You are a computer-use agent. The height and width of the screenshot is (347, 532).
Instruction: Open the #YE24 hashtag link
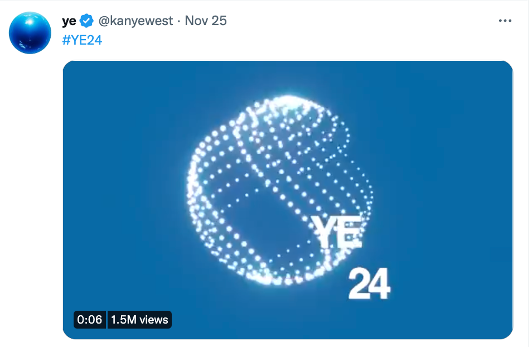81,40
